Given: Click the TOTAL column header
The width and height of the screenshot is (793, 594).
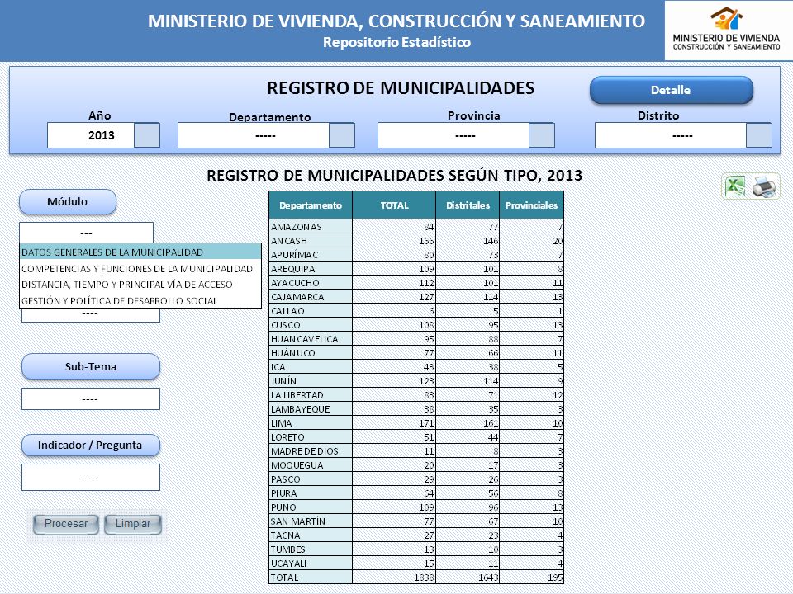Looking at the screenshot, I should coord(394,205).
